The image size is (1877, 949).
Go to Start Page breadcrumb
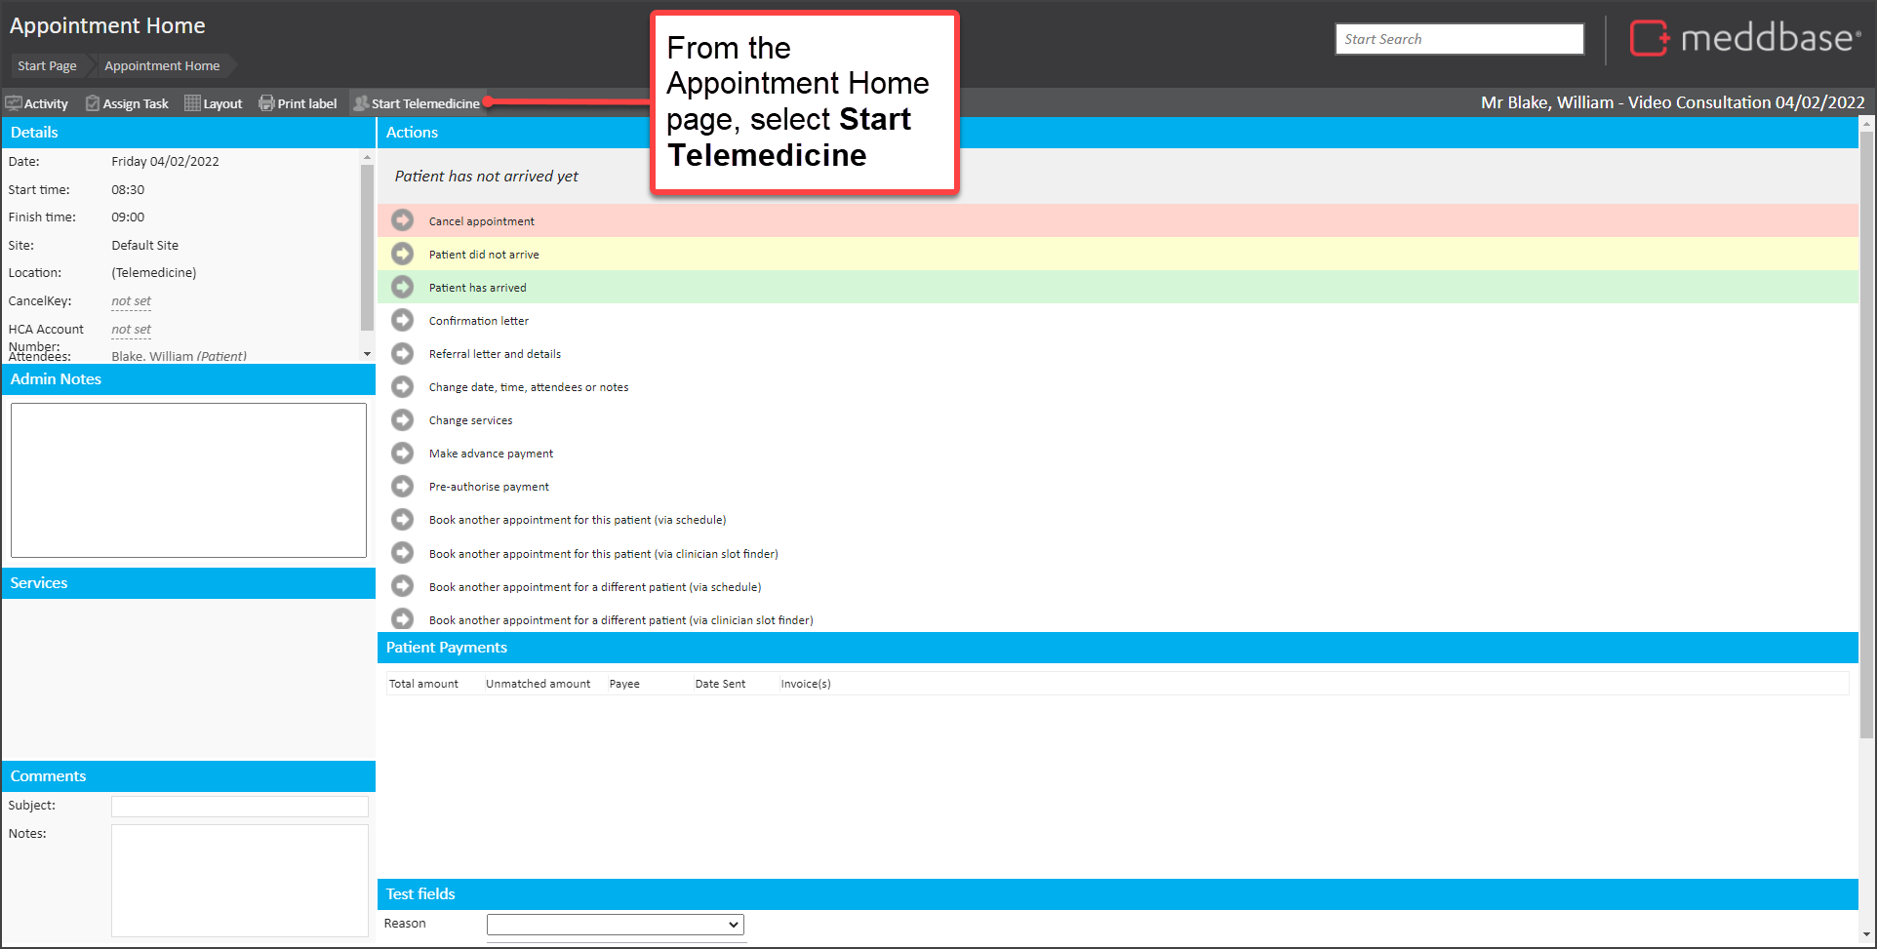pyautogui.click(x=47, y=65)
